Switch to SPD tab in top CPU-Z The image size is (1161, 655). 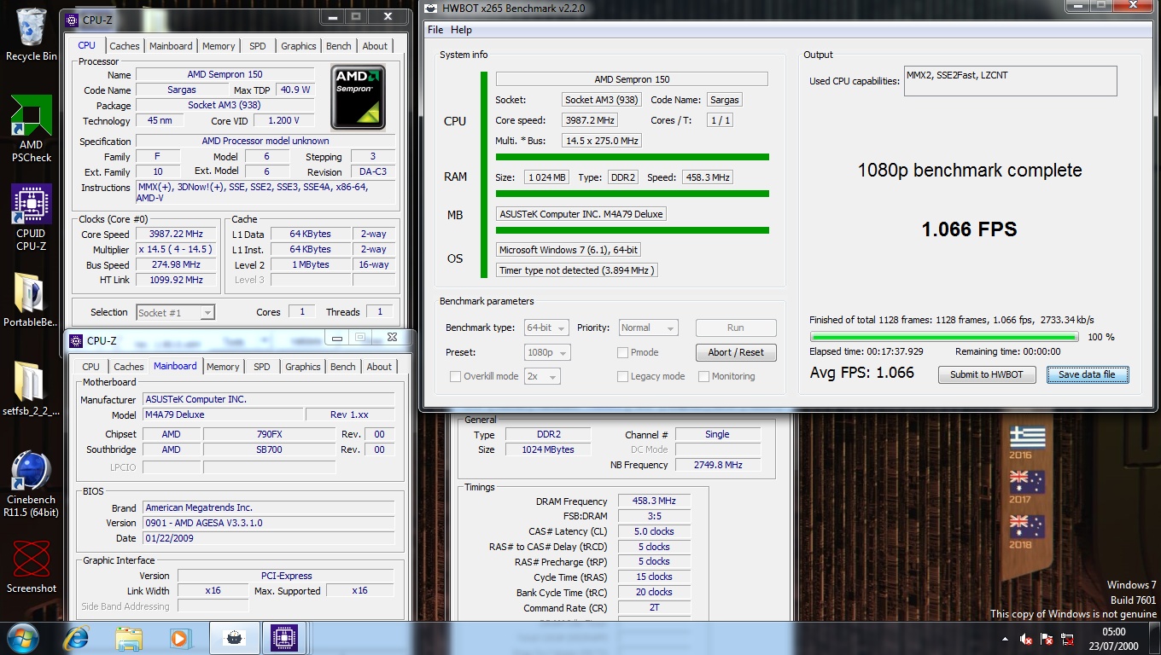click(x=258, y=46)
